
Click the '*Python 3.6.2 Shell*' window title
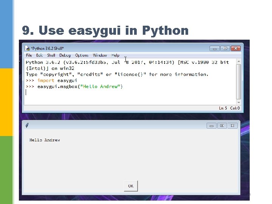coord(47,48)
